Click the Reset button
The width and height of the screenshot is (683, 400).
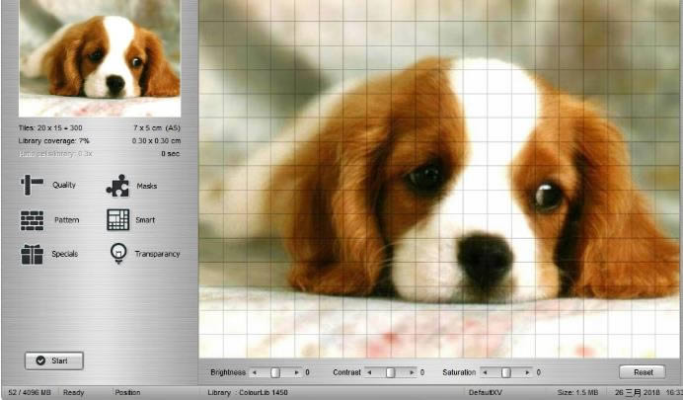(643, 372)
